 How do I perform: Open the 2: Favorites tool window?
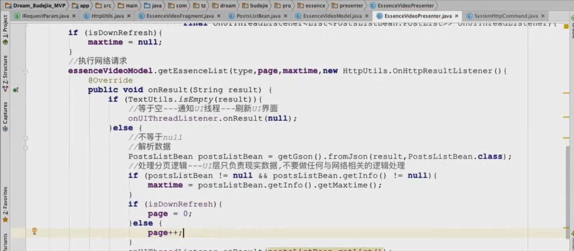(5, 205)
